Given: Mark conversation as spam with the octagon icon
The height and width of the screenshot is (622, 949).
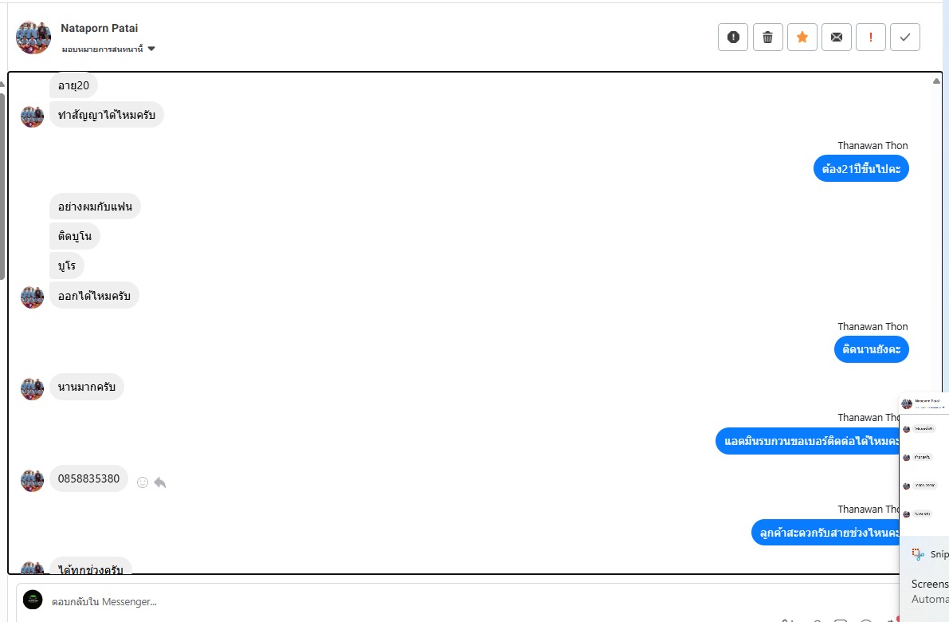Looking at the screenshot, I should tap(733, 37).
